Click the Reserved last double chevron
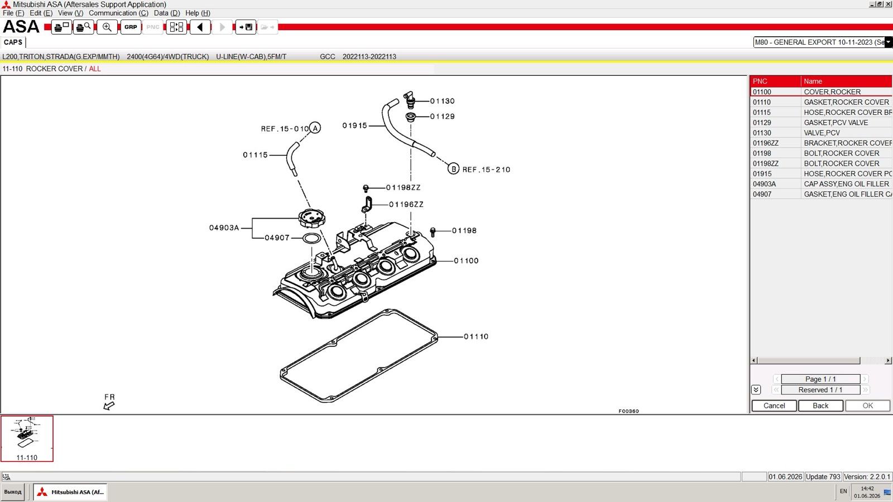 click(x=865, y=390)
